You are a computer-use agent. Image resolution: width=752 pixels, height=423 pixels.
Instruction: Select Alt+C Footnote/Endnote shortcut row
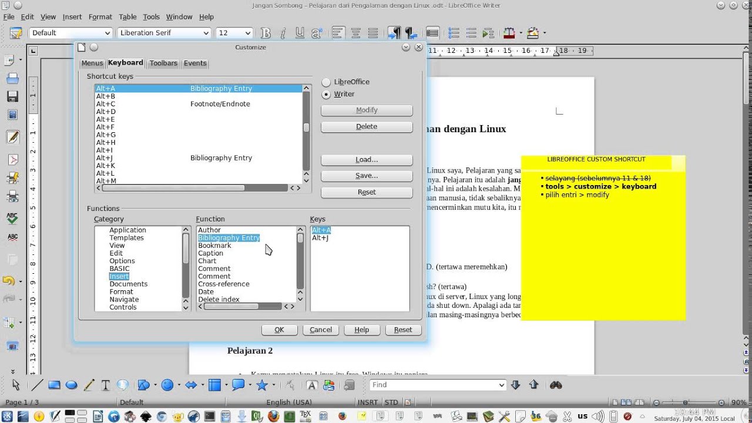pos(199,104)
